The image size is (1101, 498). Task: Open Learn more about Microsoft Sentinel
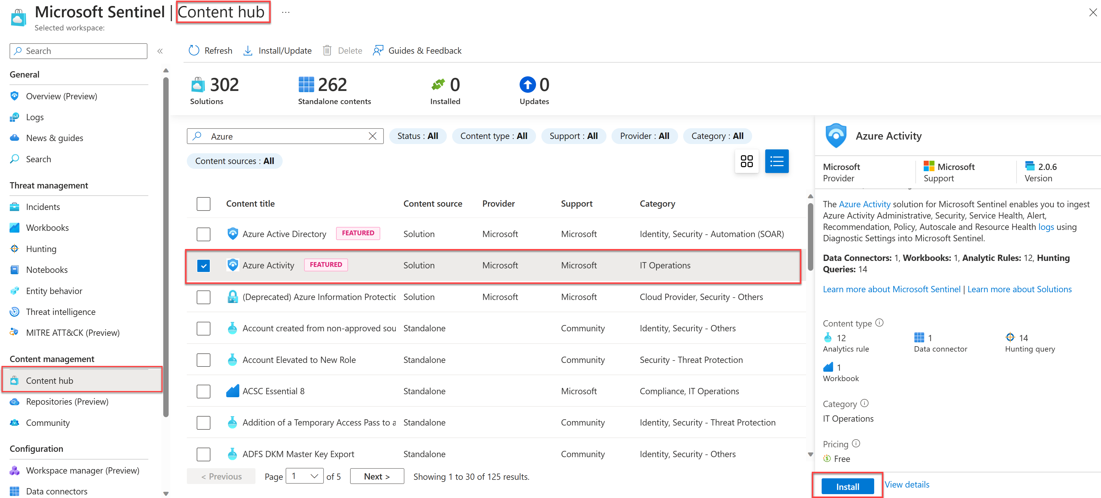(891, 289)
